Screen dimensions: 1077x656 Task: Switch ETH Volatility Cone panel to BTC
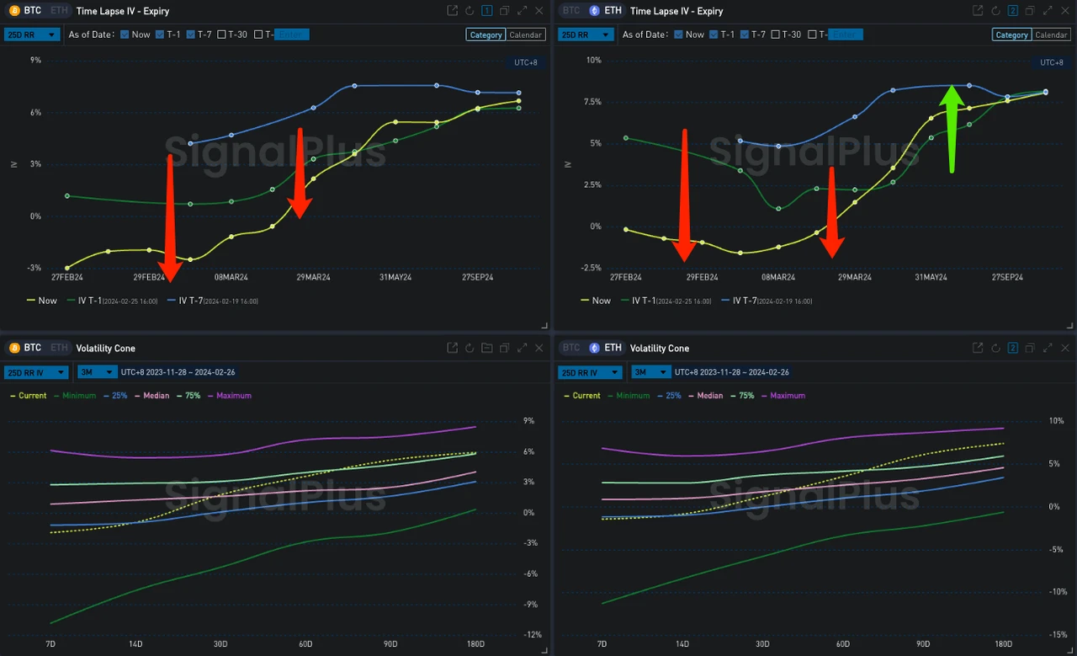tap(571, 348)
